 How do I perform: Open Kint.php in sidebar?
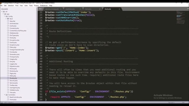pos(12,62)
